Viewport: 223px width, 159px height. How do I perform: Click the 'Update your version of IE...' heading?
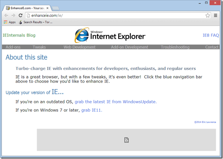click(35, 92)
